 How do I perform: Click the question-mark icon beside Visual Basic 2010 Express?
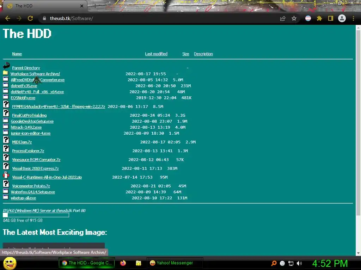[x=6, y=166]
